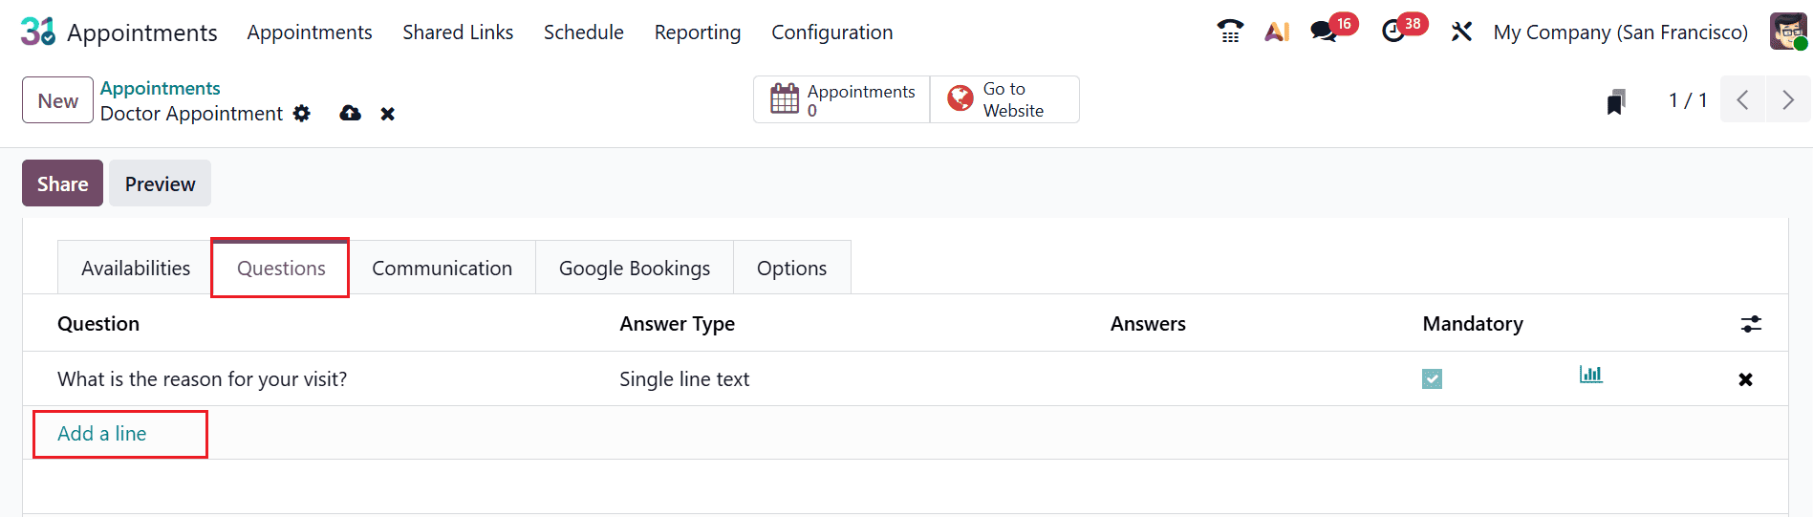Delete the reason for visit question row
Viewport: 1813px width, 517px height.
(x=1745, y=379)
